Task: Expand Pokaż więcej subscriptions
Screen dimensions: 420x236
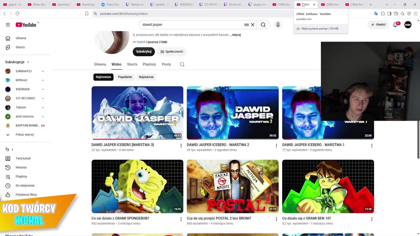Action: pyautogui.click(x=25, y=134)
